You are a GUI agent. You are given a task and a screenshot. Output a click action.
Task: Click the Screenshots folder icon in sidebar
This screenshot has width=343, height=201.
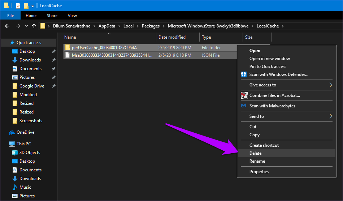15,121
